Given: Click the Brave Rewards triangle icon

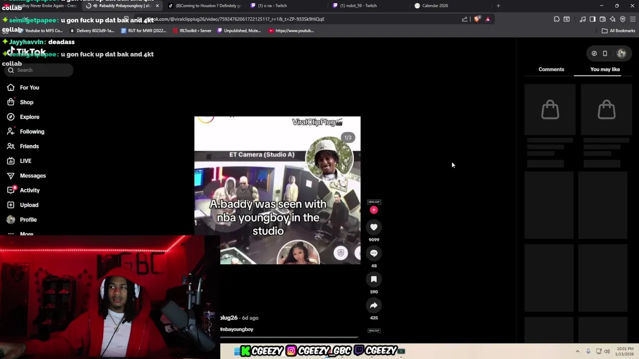Looking at the screenshot, I should (x=488, y=19).
